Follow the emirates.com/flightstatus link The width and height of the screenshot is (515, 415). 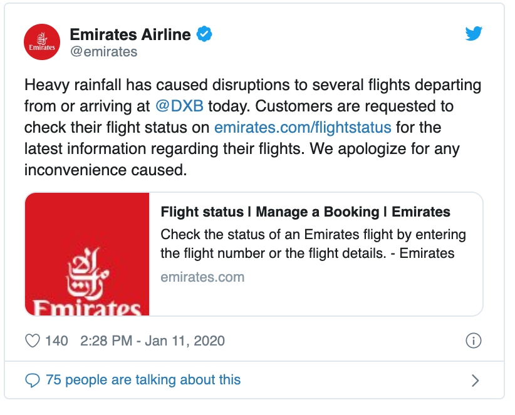click(303, 127)
